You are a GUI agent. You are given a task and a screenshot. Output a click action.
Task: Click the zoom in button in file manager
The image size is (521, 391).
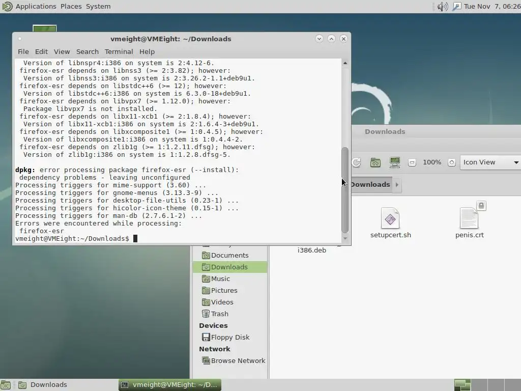tap(452, 162)
